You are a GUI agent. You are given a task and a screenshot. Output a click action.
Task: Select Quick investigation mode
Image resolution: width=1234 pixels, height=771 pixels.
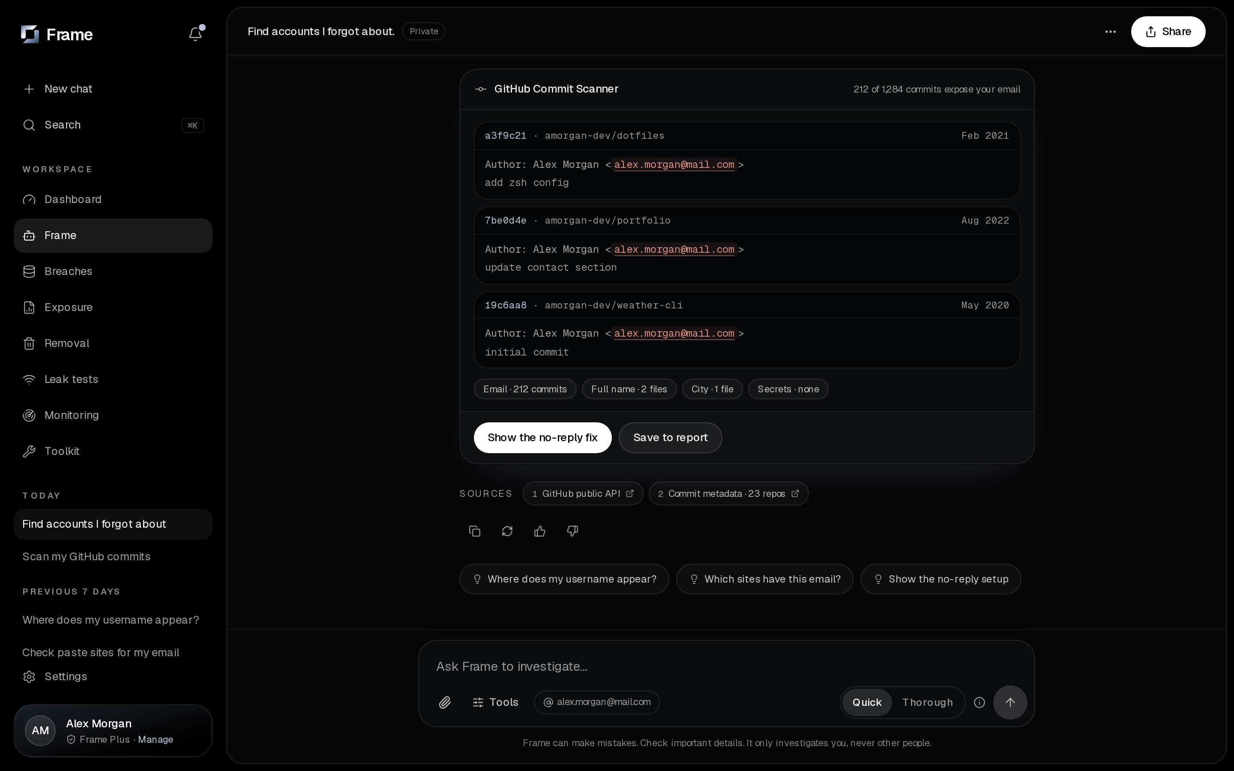click(x=866, y=702)
